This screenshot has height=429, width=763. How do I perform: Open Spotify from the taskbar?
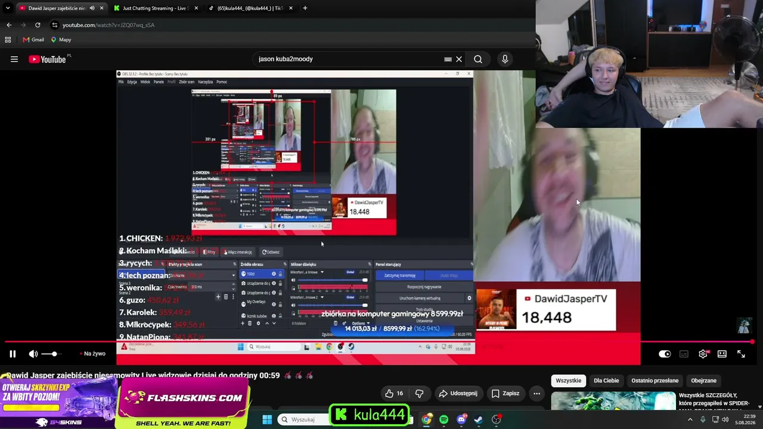[443, 419]
